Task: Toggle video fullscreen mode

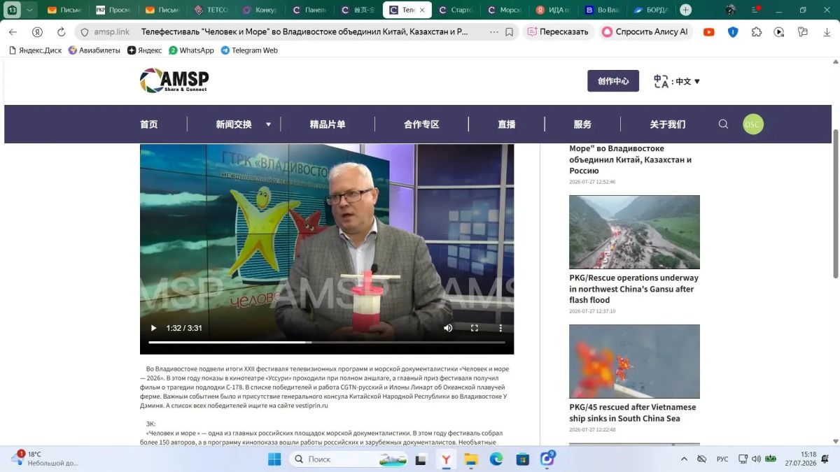Action: 474,328
